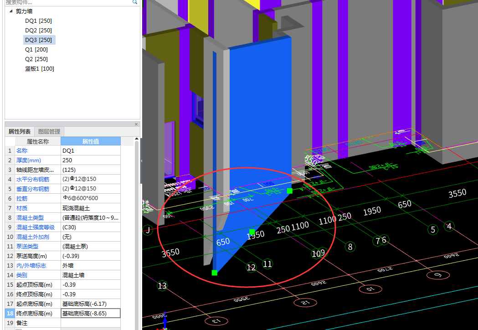Image resolution: width=478 pixels, height=330 pixels.
Task: Click the (C30) concrete grade value
Action: click(x=91, y=227)
